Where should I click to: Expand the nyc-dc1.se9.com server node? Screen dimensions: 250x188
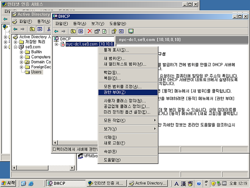[56, 44]
